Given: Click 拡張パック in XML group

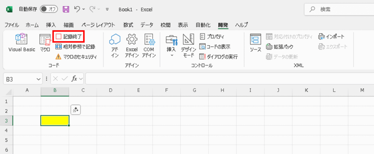Looking at the screenshot, I should click(x=279, y=46).
